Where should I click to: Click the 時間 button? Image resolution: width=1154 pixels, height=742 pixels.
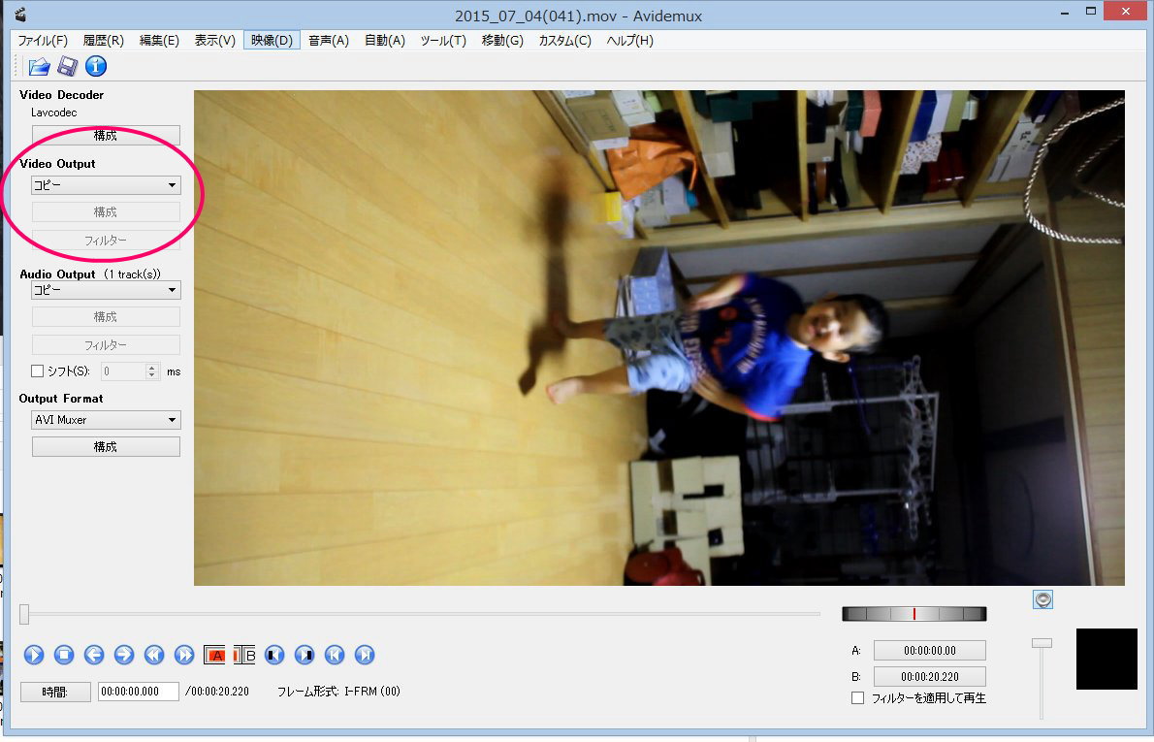(x=55, y=692)
